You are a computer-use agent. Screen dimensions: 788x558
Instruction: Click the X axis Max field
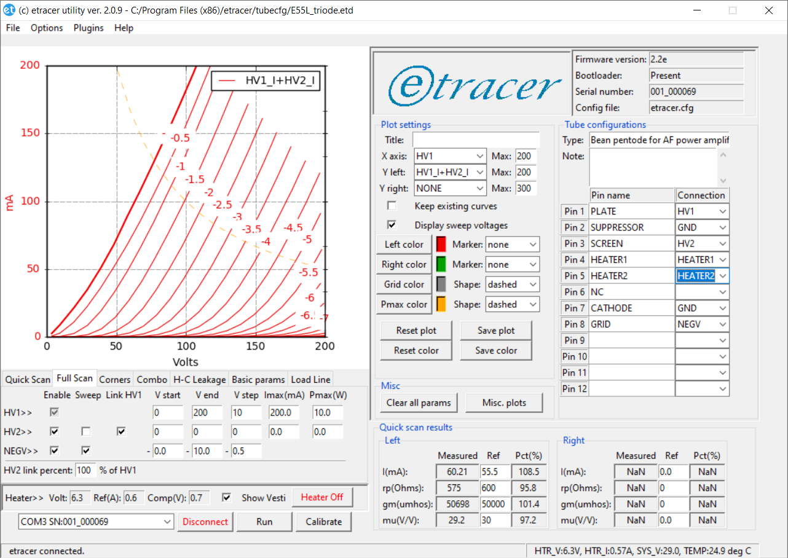(x=526, y=156)
